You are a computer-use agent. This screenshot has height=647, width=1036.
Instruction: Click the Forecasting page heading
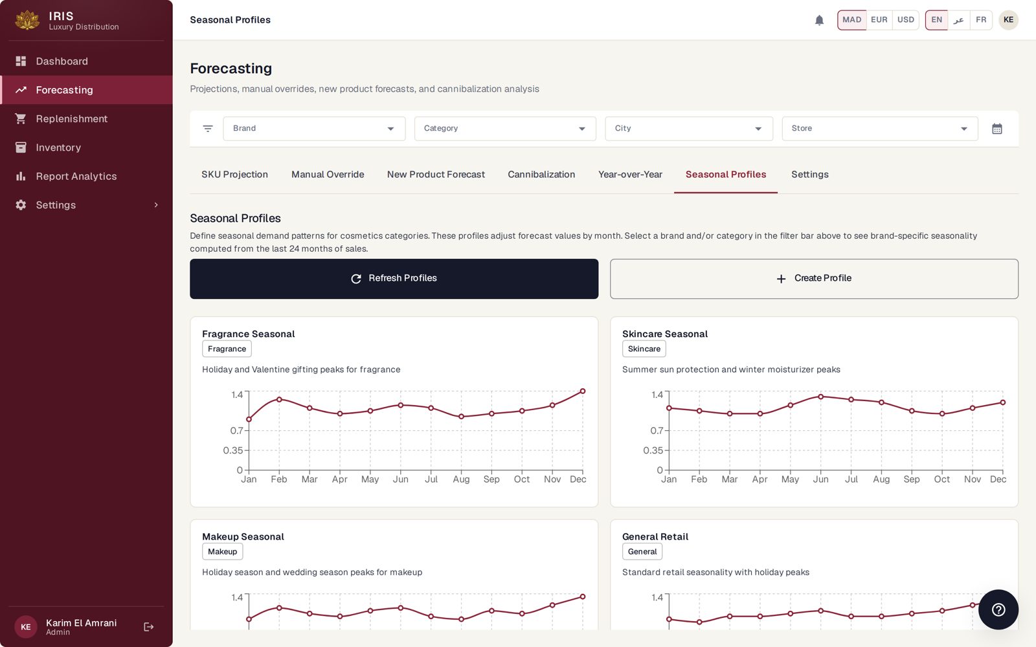tap(231, 69)
